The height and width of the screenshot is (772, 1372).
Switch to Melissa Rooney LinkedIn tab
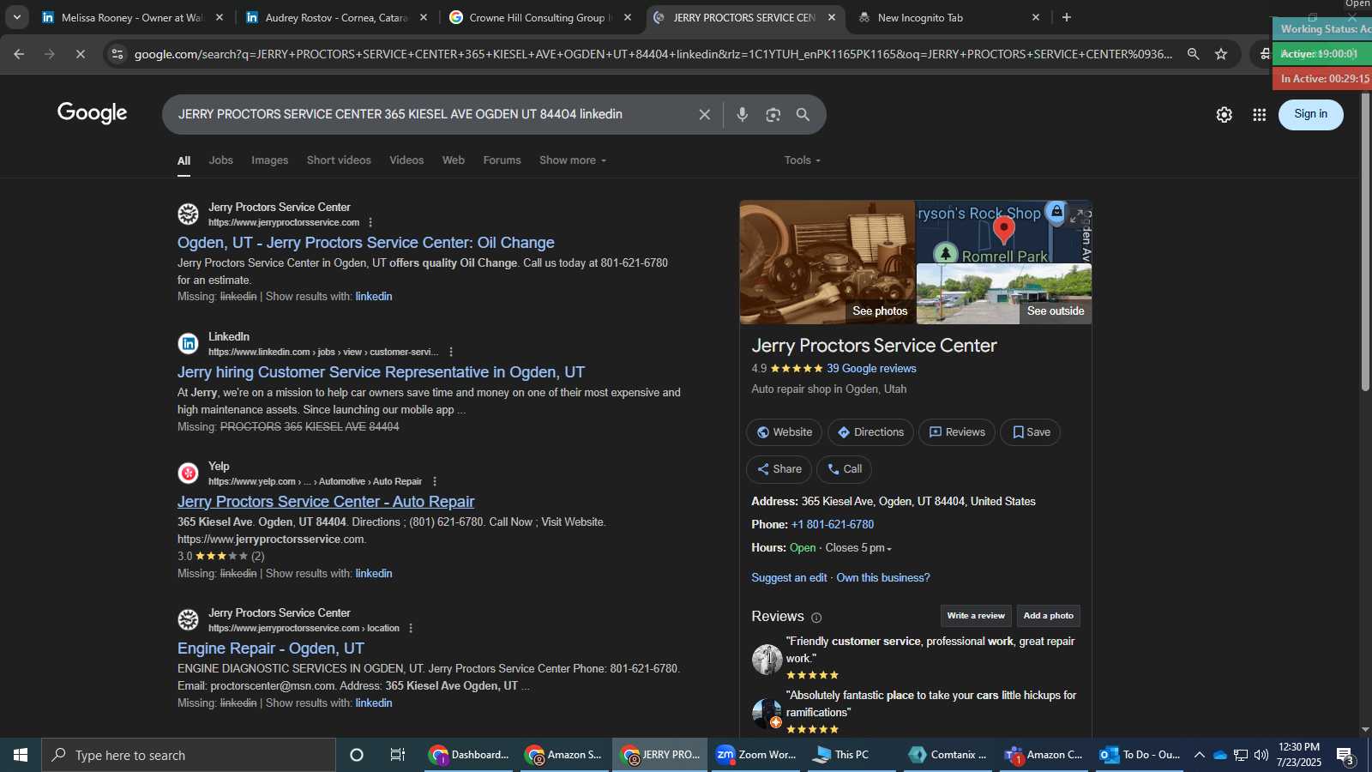[131, 17]
